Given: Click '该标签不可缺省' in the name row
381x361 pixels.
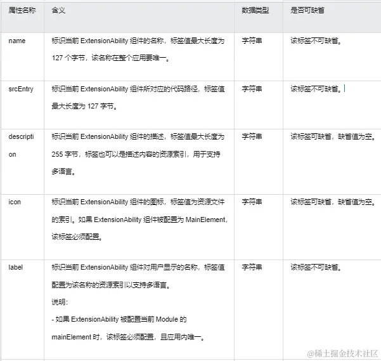Looking at the screenshot, I should pyautogui.click(x=316, y=41).
